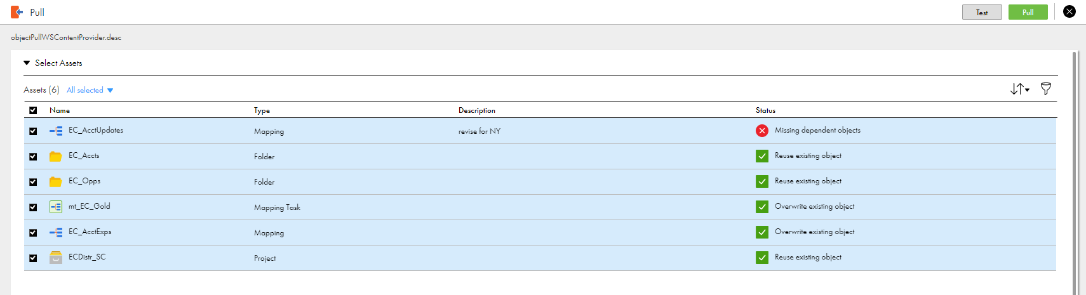Click the Description column header
1086x295 pixels.
(x=477, y=110)
